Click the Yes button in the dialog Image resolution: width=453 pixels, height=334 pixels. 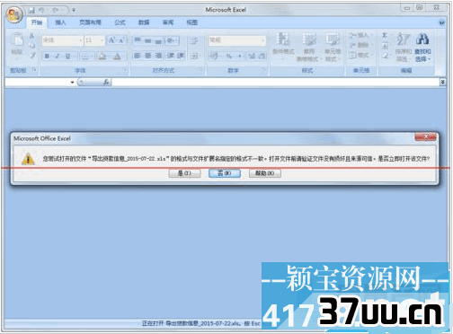(x=184, y=173)
